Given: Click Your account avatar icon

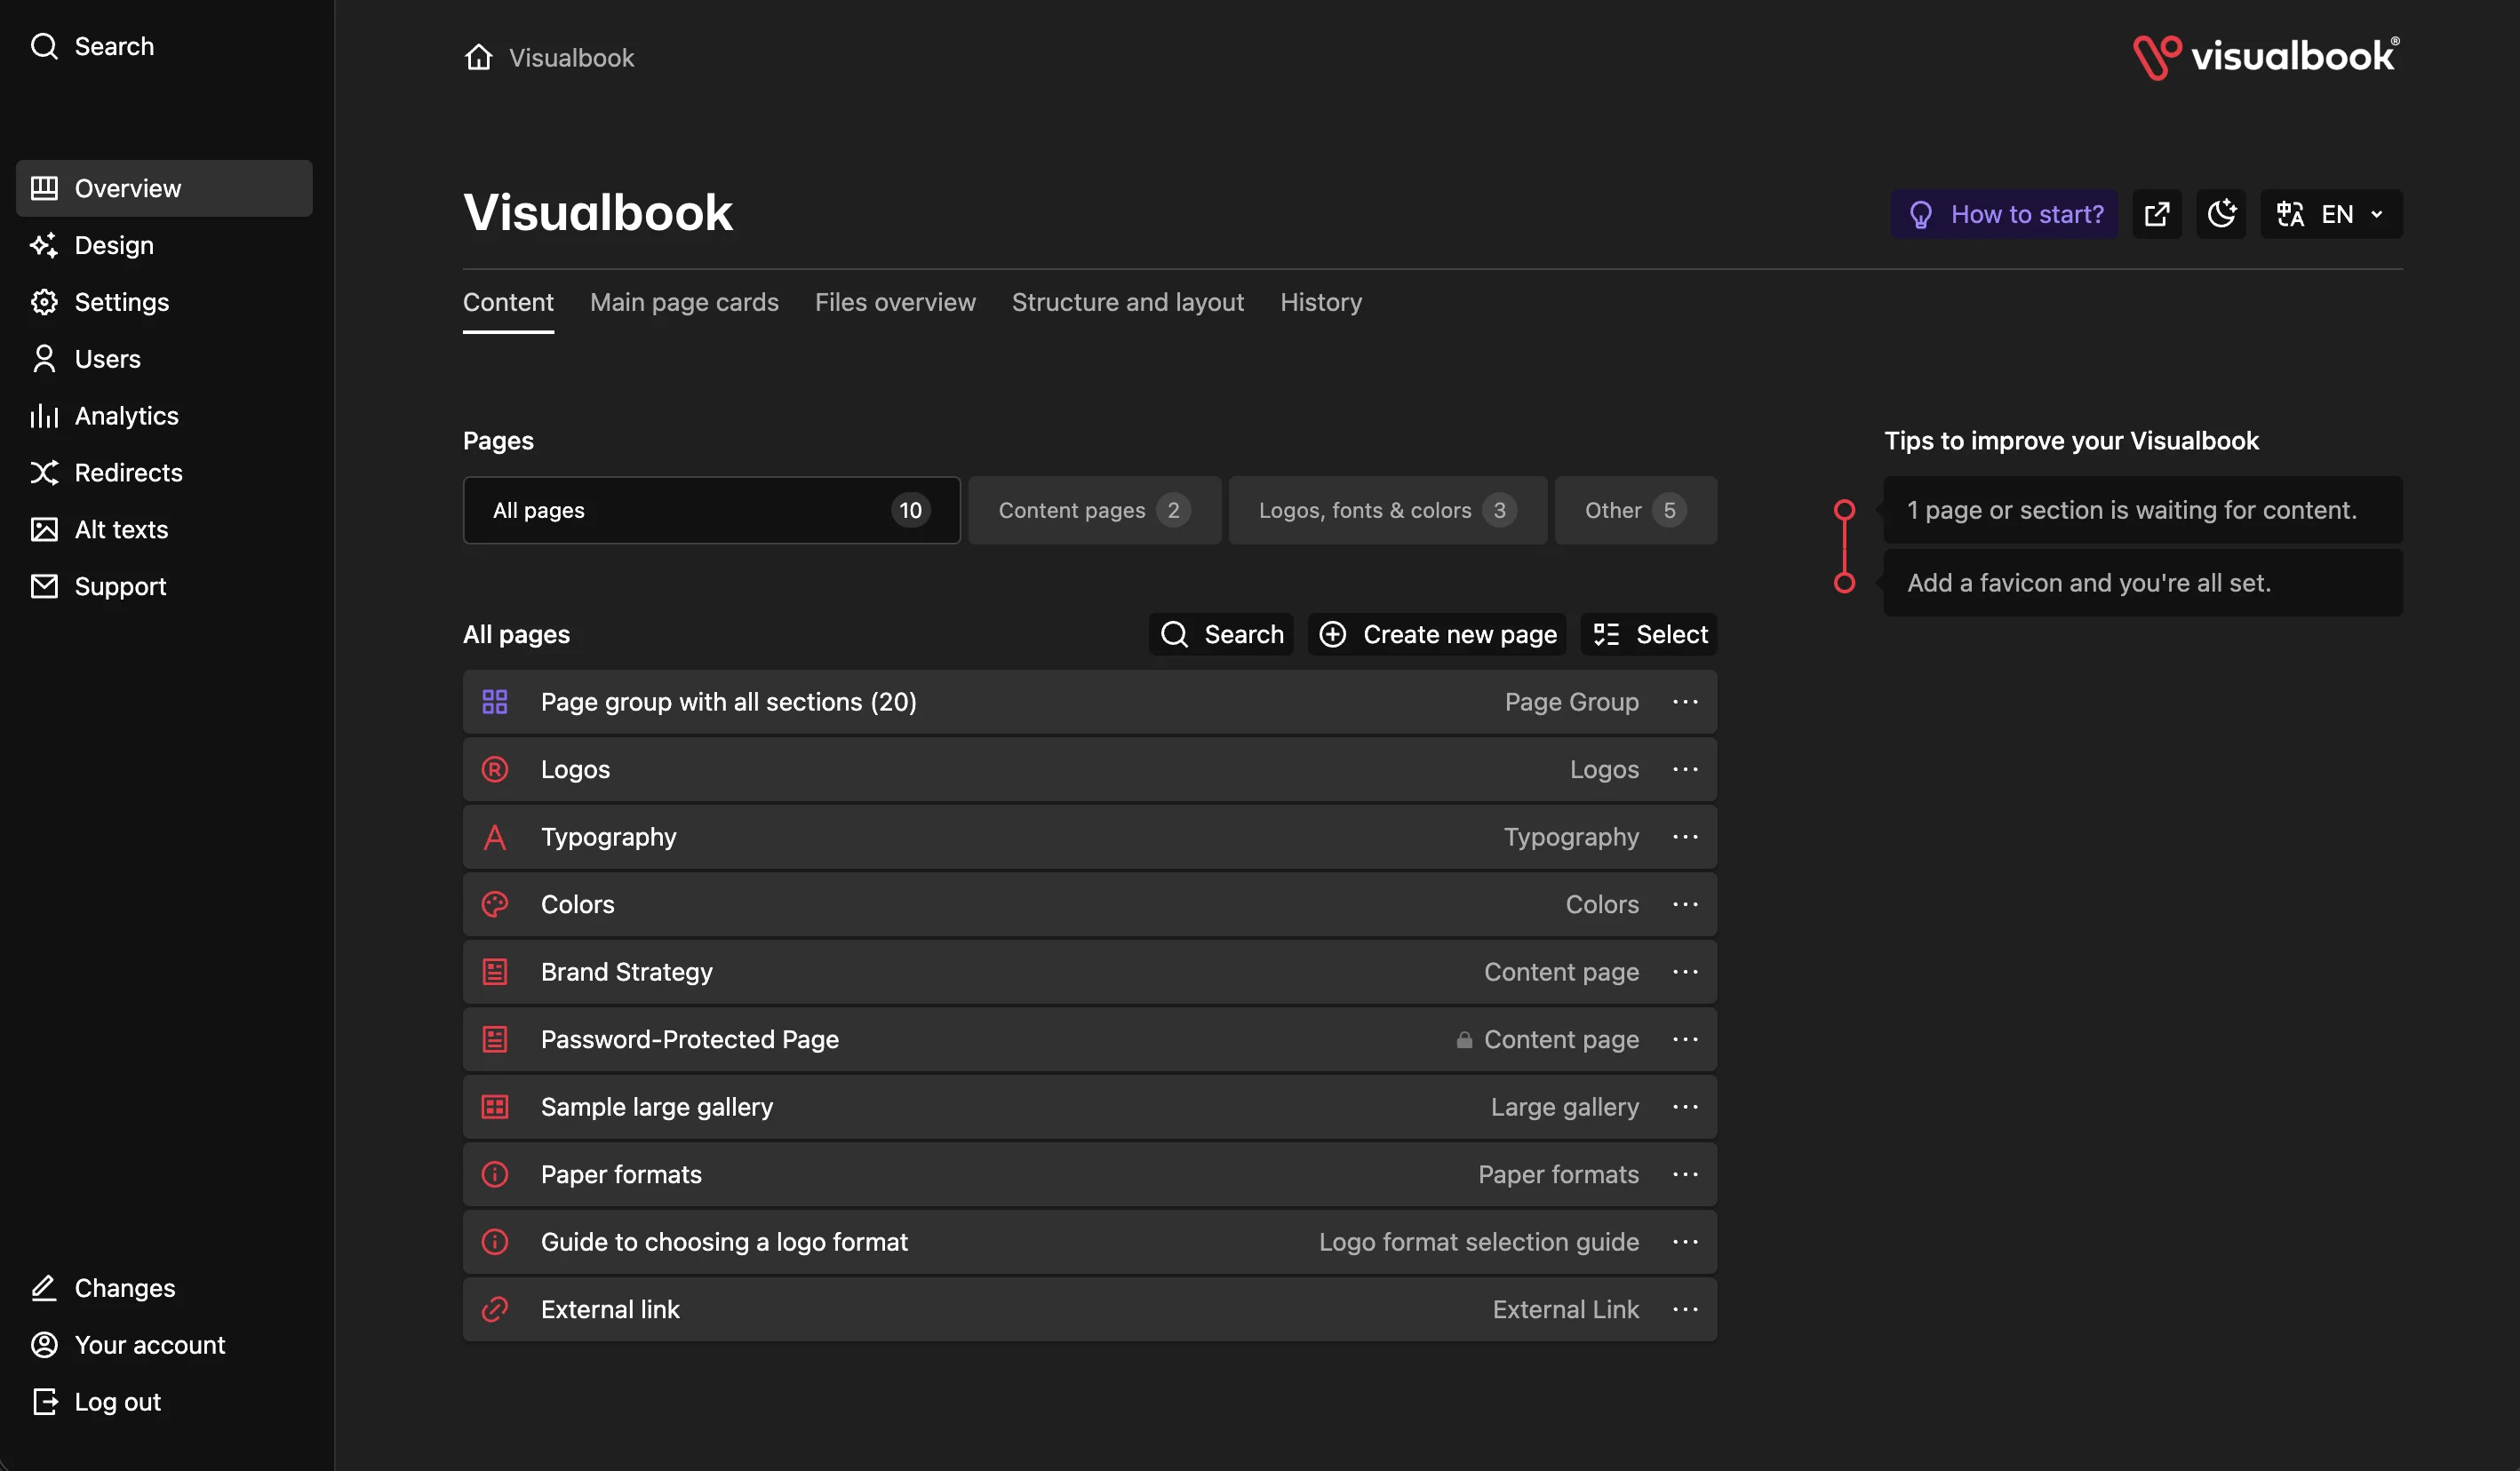Looking at the screenshot, I should [44, 1345].
